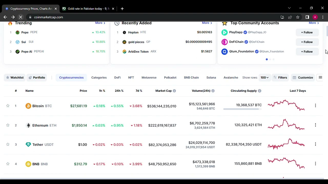Open the Avalanche tab
Image resolution: width=328 pixels, height=184 pixels.
click(231, 77)
